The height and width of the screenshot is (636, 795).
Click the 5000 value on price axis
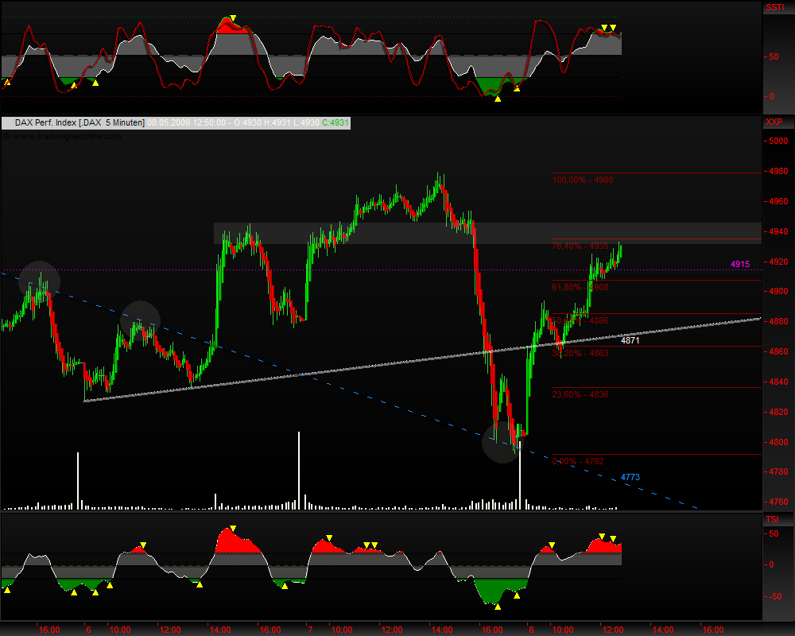click(x=776, y=142)
